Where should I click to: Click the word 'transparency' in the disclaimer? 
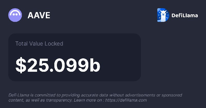pyautogui.click(x=59, y=100)
